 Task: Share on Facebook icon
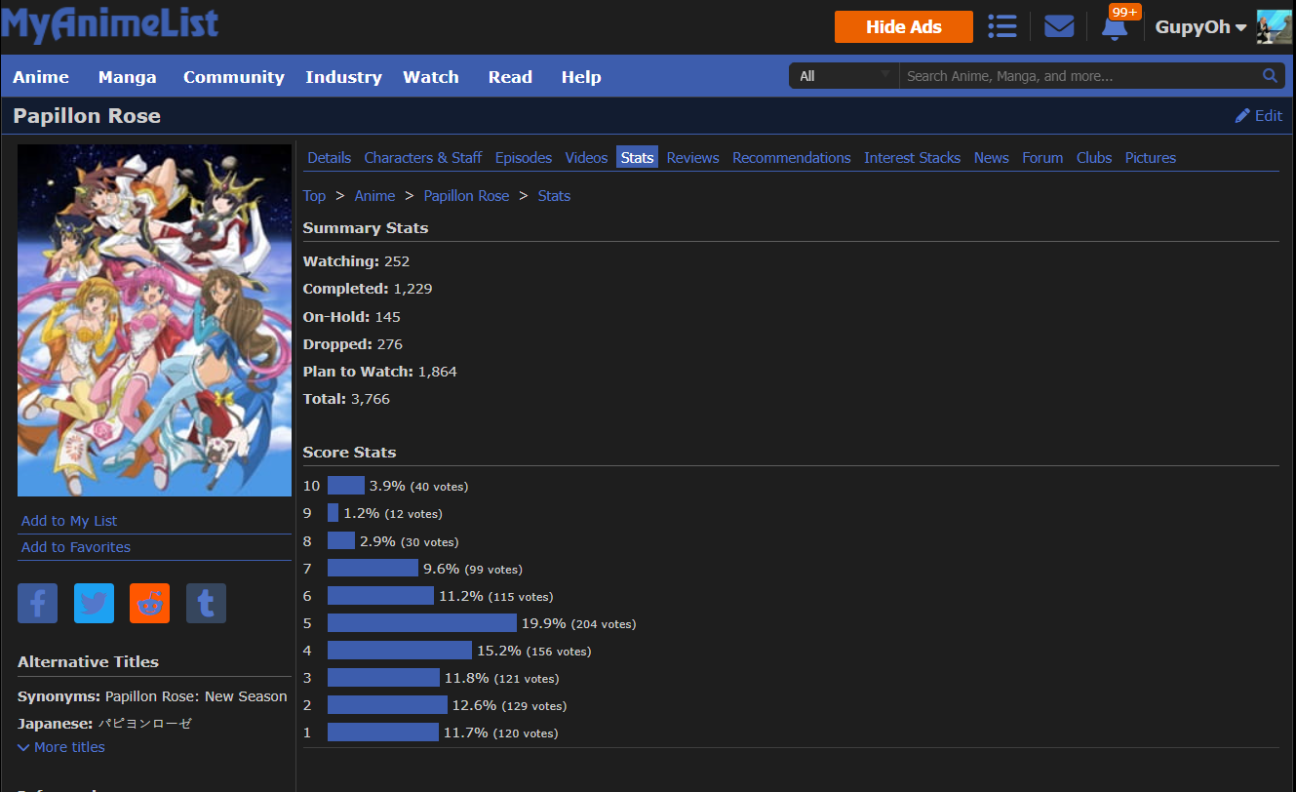point(37,604)
